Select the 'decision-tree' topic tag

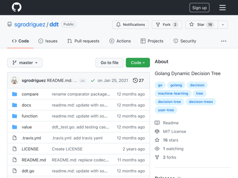click(x=170, y=102)
